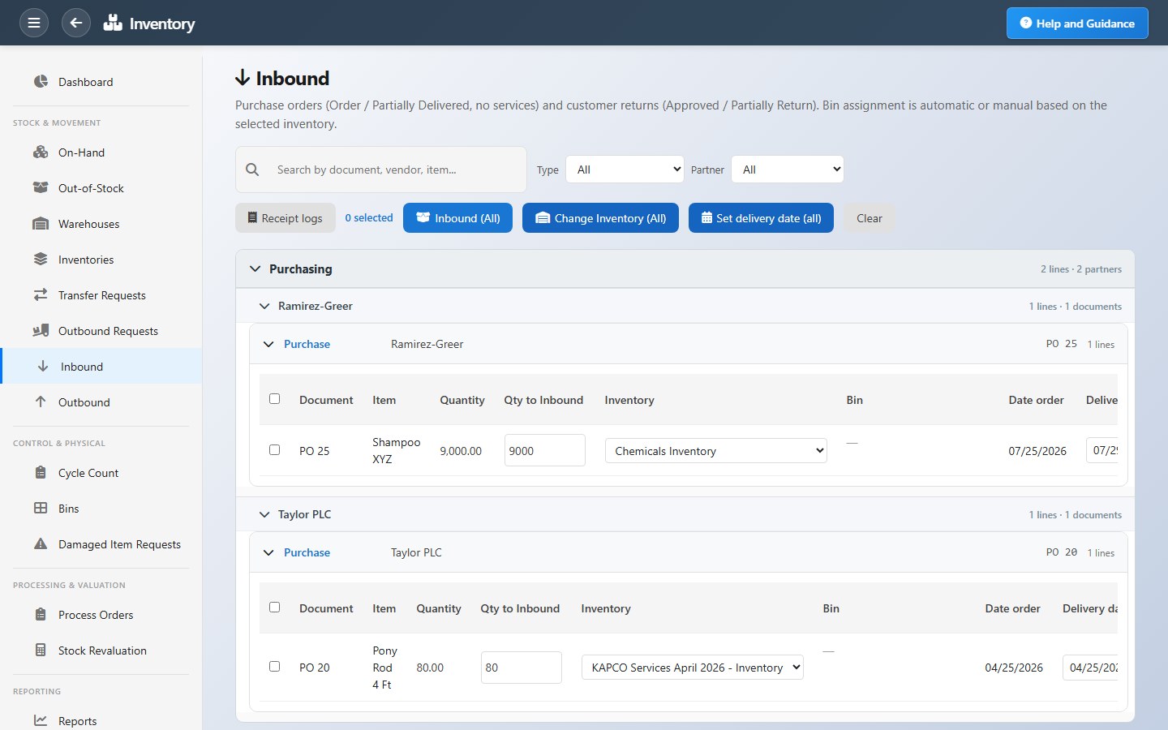The width and height of the screenshot is (1168, 730).
Task: Click the Transfer Requests arrows icon
Action: tap(41, 294)
